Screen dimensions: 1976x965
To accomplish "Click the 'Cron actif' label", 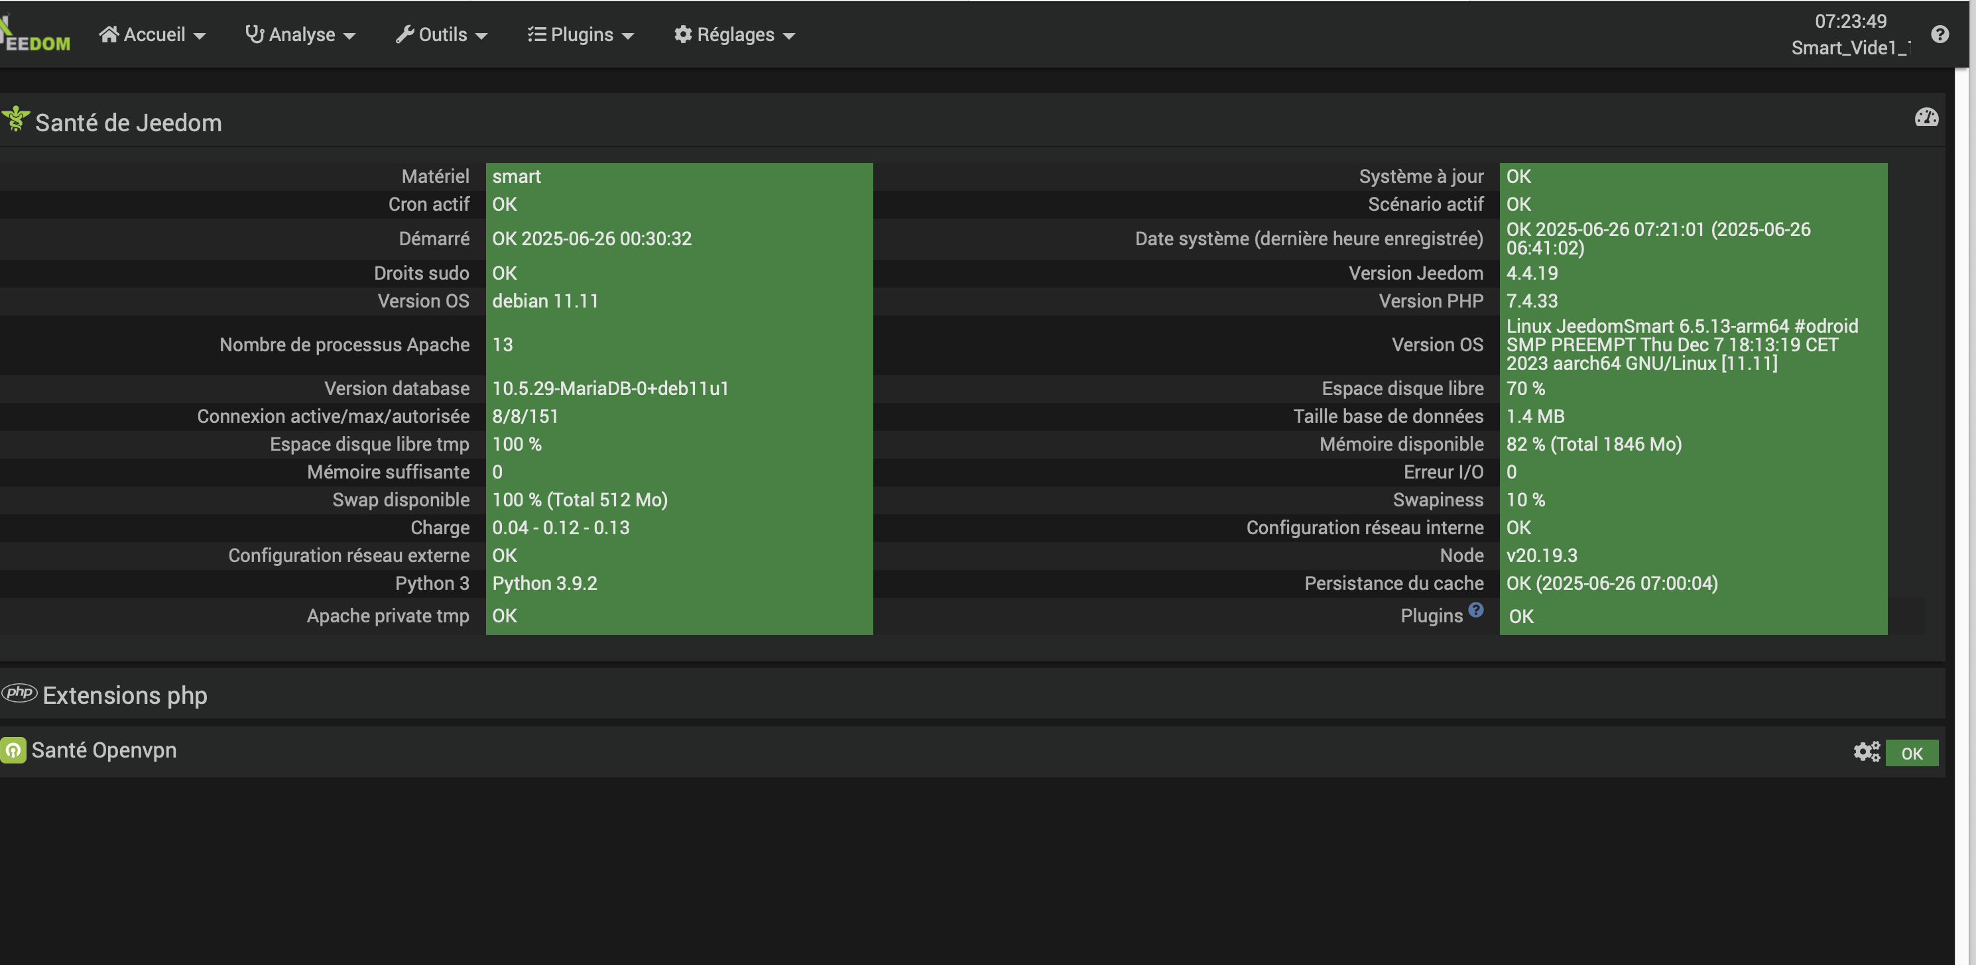I will [x=429, y=205].
